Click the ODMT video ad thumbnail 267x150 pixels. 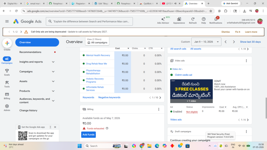coord(191,91)
